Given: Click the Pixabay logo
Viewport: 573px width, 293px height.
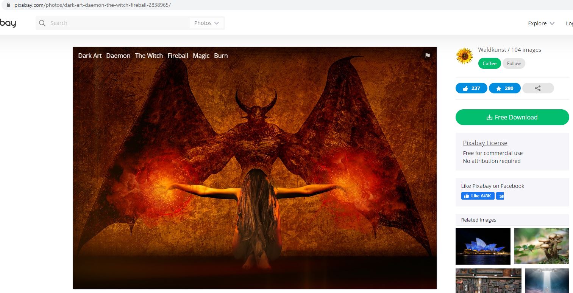Looking at the screenshot, I should [8, 23].
